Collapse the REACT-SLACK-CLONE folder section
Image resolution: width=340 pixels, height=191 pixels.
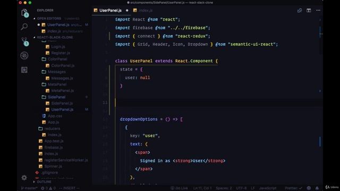[55, 37]
